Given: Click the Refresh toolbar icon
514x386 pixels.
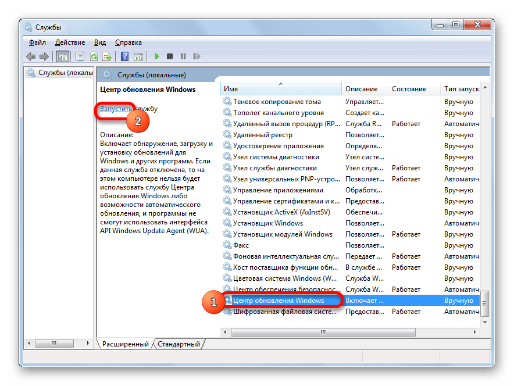Looking at the screenshot, I should click(x=93, y=56).
